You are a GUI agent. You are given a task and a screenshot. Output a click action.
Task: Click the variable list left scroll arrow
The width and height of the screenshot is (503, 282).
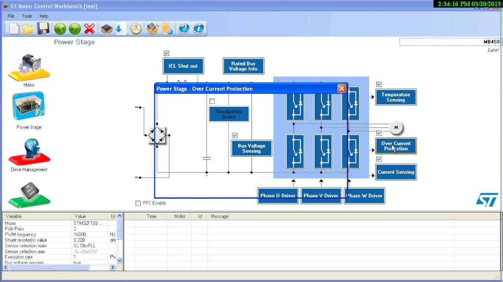6,267
